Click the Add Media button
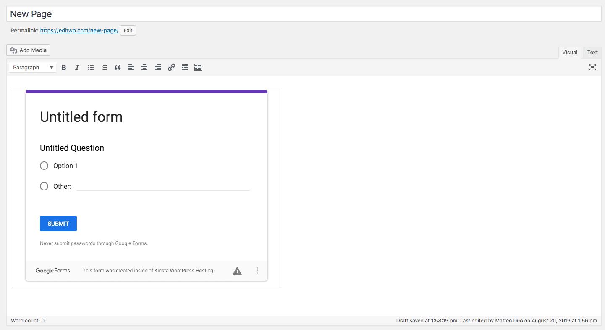Viewport: 605px width, 330px height. tap(28, 50)
